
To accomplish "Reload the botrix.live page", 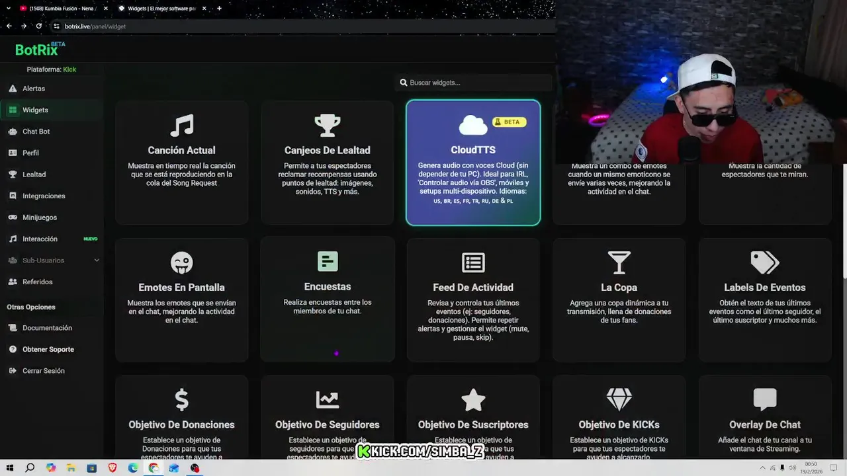I will pos(39,26).
